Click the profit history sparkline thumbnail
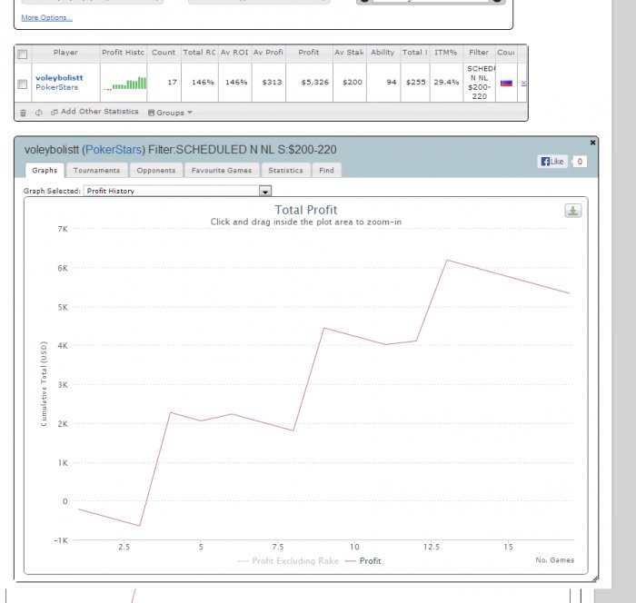This screenshot has width=636, height=603. [124, 84]
